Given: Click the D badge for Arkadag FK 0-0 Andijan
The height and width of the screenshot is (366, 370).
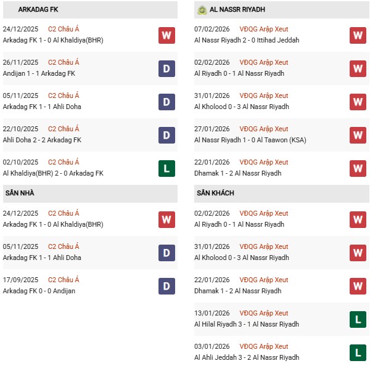Looking at the screenshot, I should click(x=166, y=286).
